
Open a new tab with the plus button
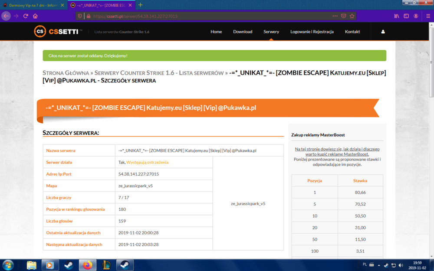point(140,5)
